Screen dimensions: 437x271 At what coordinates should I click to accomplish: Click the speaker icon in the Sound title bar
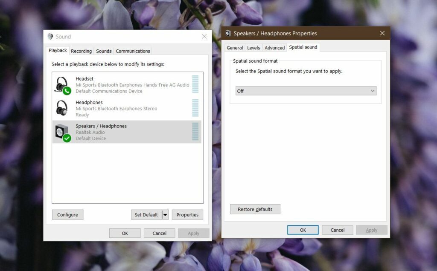tap(51, 36)
